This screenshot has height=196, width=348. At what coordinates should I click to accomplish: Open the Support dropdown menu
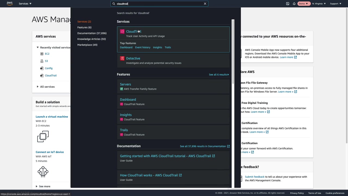tap(336, 4)
